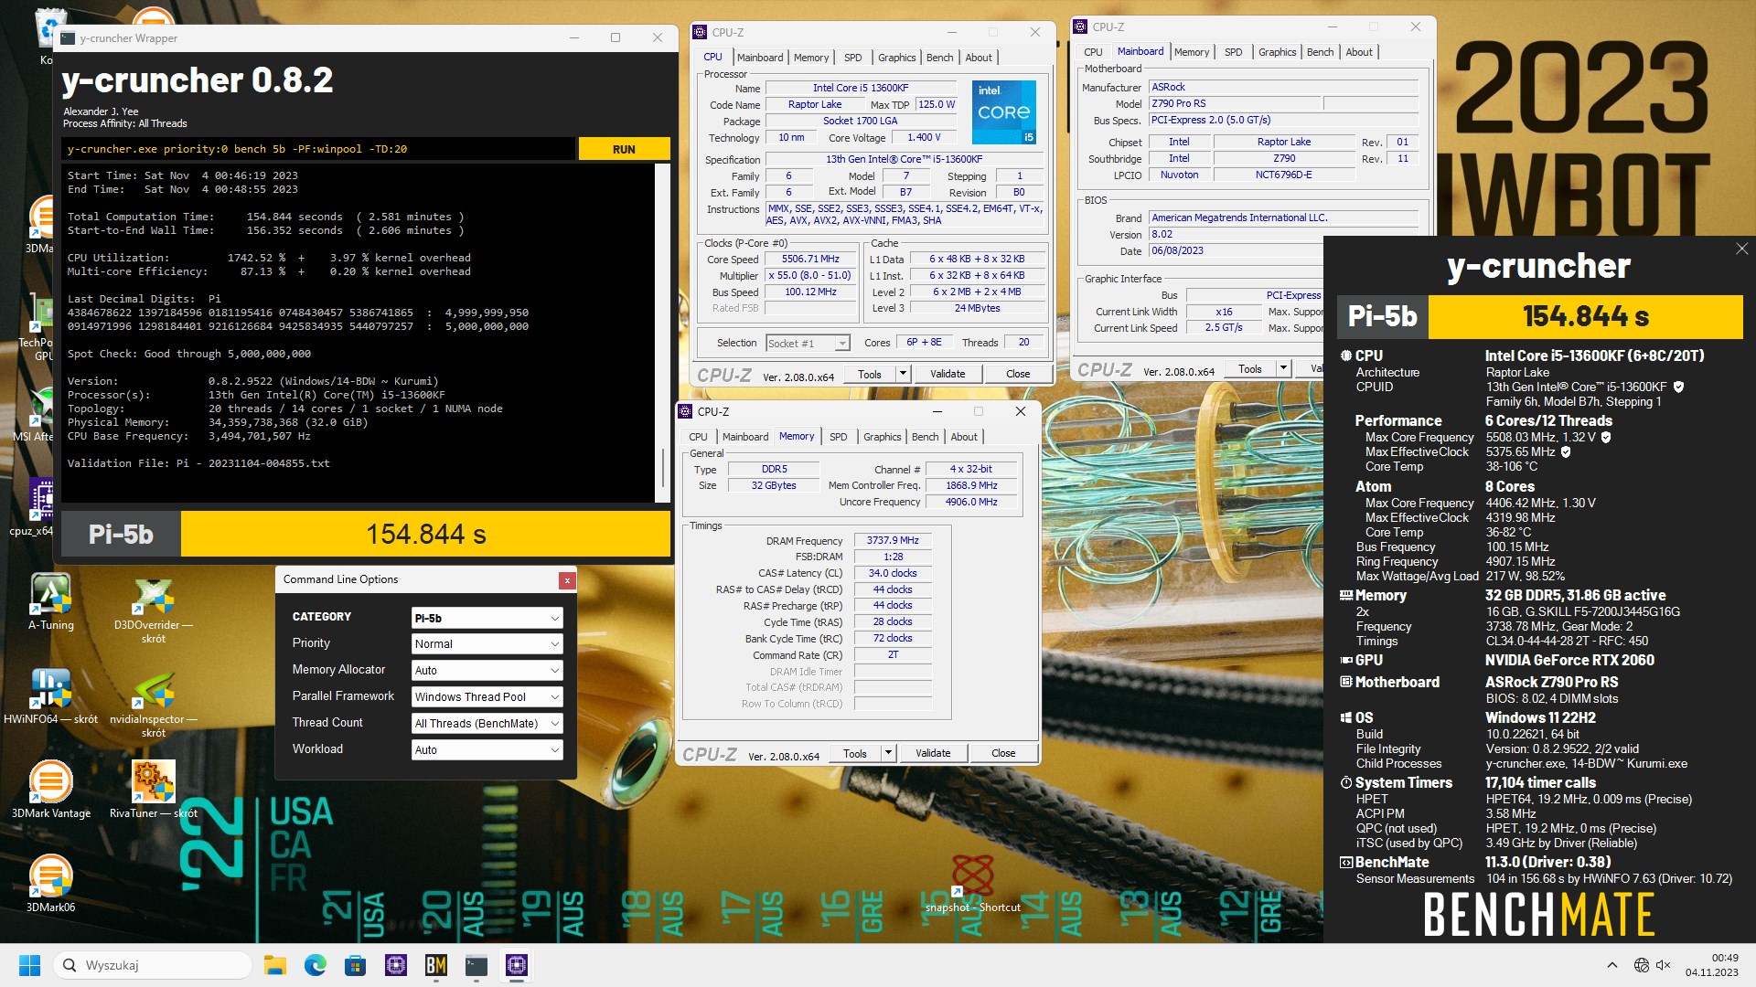This screenshot has height=987, width=1756.
Task: Open snapshot Shortcut desktop icon
Action: [972, 884]
